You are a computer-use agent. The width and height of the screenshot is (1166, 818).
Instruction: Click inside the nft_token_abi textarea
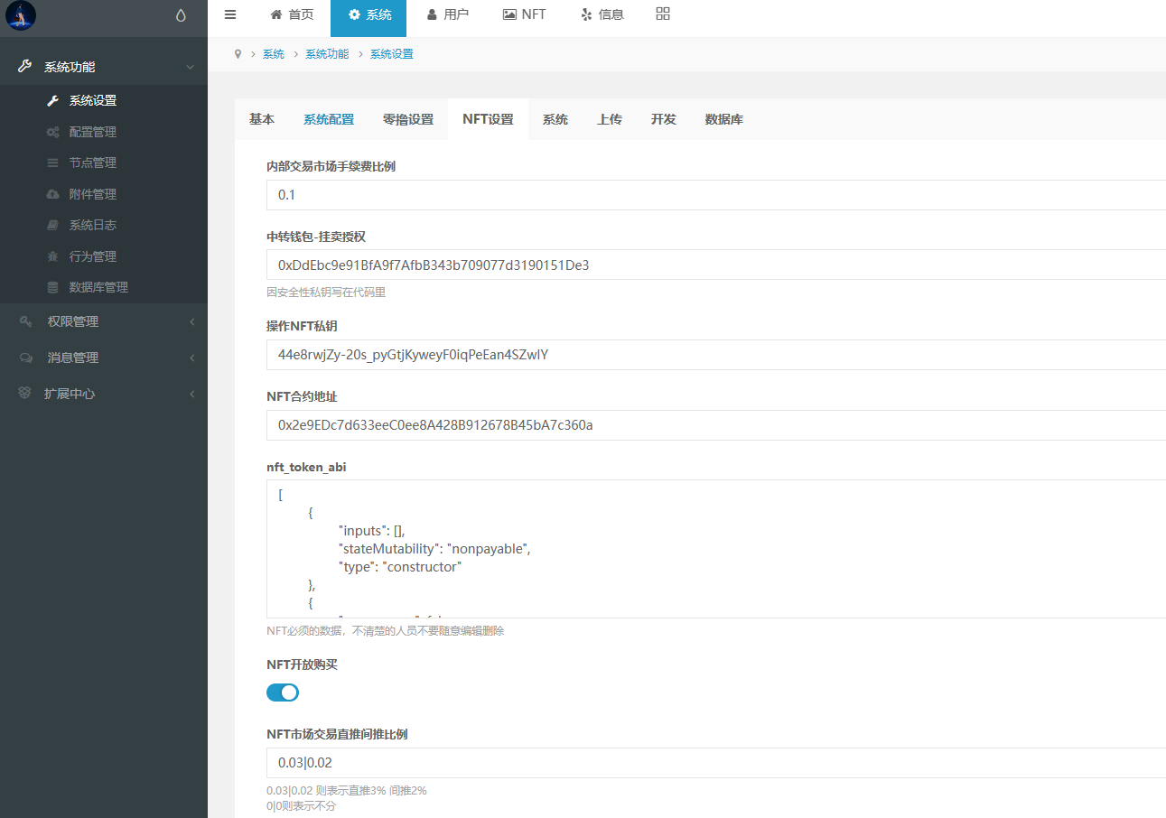[x=716, y=549]
